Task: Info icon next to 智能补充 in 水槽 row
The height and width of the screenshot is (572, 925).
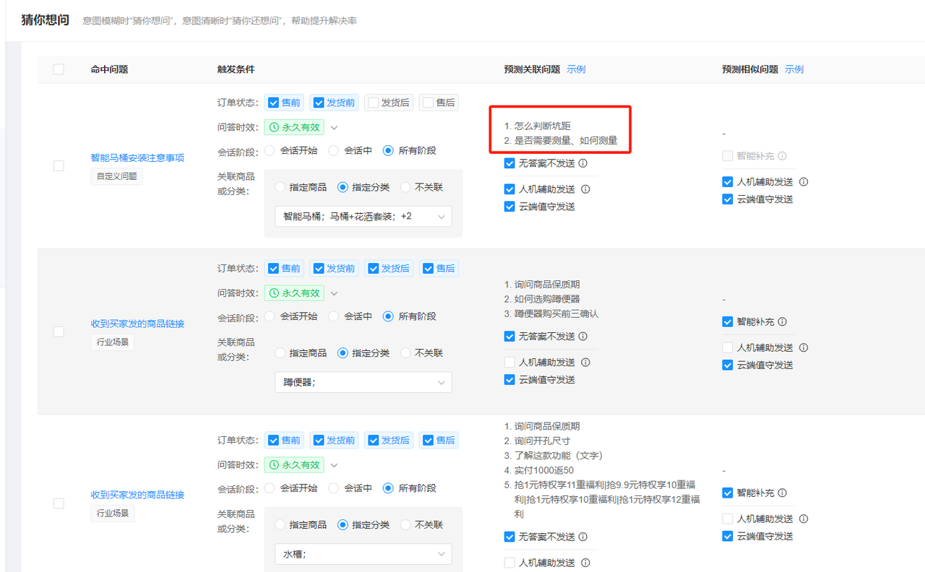Action: pos(782,493)
